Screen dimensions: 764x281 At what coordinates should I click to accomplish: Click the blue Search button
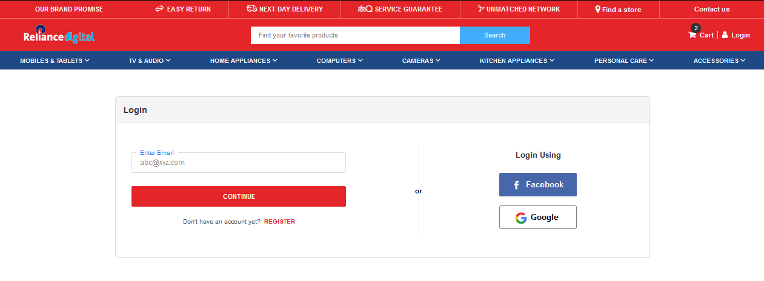point(495,35)
